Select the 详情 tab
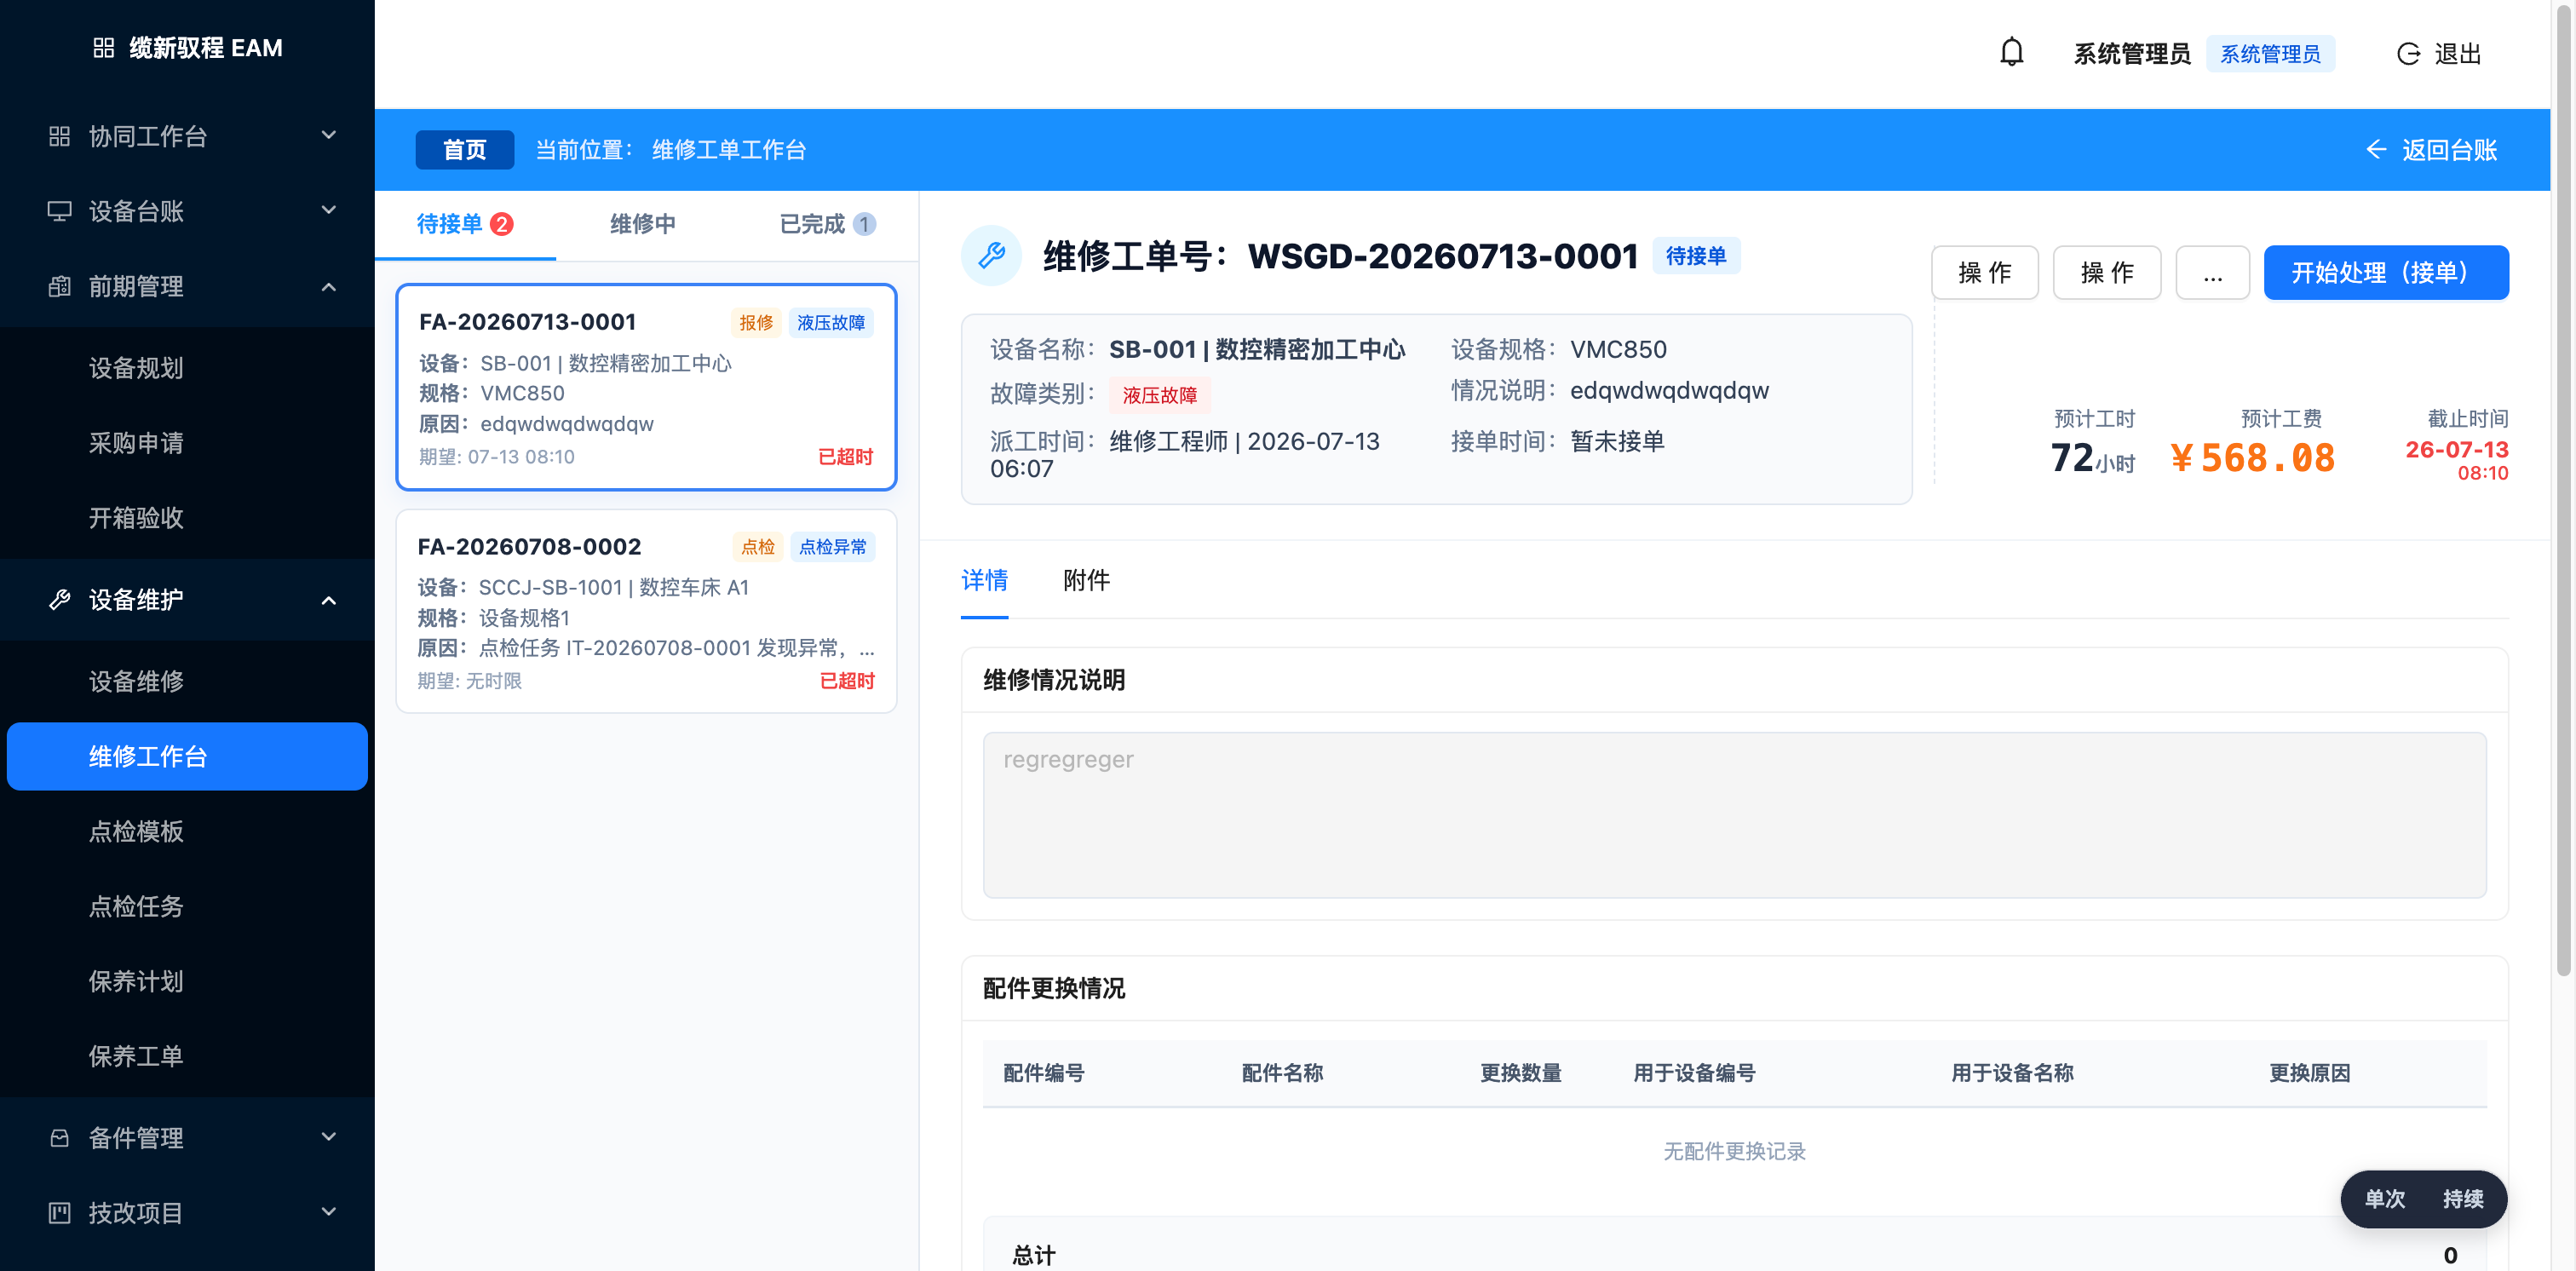 point(984,580)
